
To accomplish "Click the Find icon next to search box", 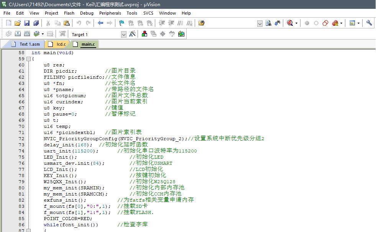I will click(268, 23).
